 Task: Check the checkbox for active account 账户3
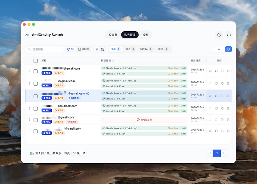pyautogui.click(x=35, y=96)
